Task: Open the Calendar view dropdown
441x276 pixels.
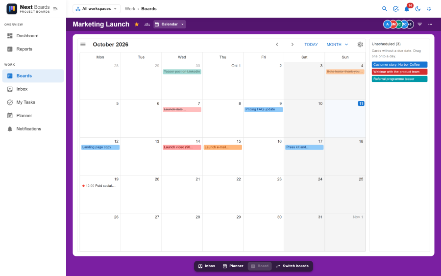Action: (x=170, y=24)
